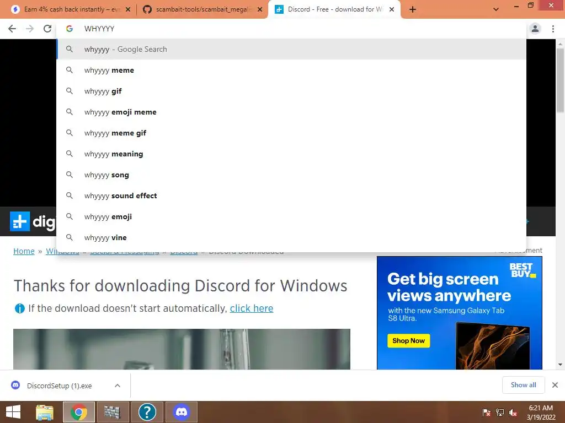Open Discord from the taskbar

point(181,412)
